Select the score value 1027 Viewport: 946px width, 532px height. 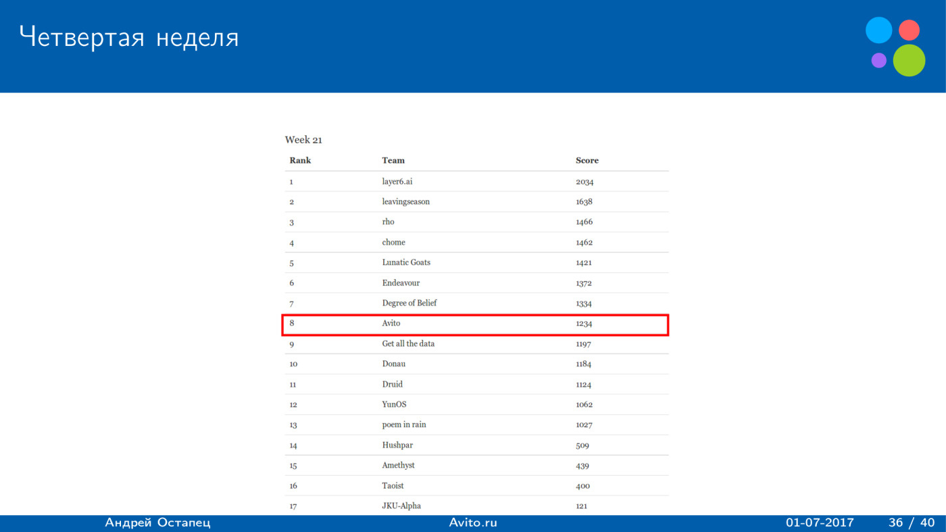click(584, 425)
